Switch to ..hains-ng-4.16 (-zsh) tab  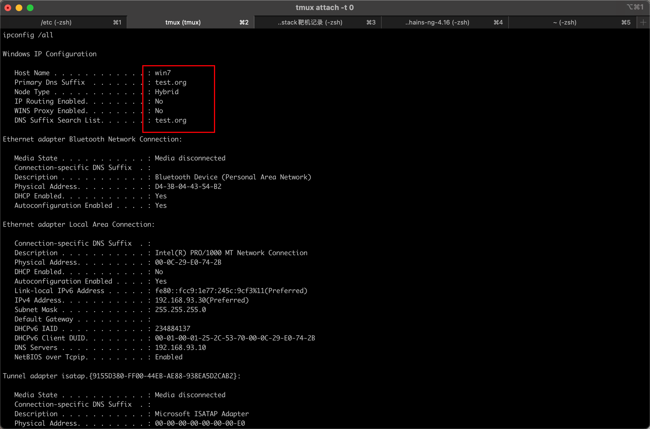[445, 22]
